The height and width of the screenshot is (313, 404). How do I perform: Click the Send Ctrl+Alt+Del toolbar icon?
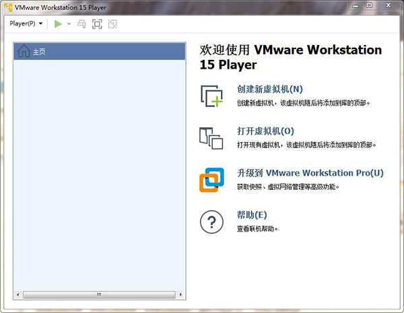pyautogui.click(x=82, y=24)
